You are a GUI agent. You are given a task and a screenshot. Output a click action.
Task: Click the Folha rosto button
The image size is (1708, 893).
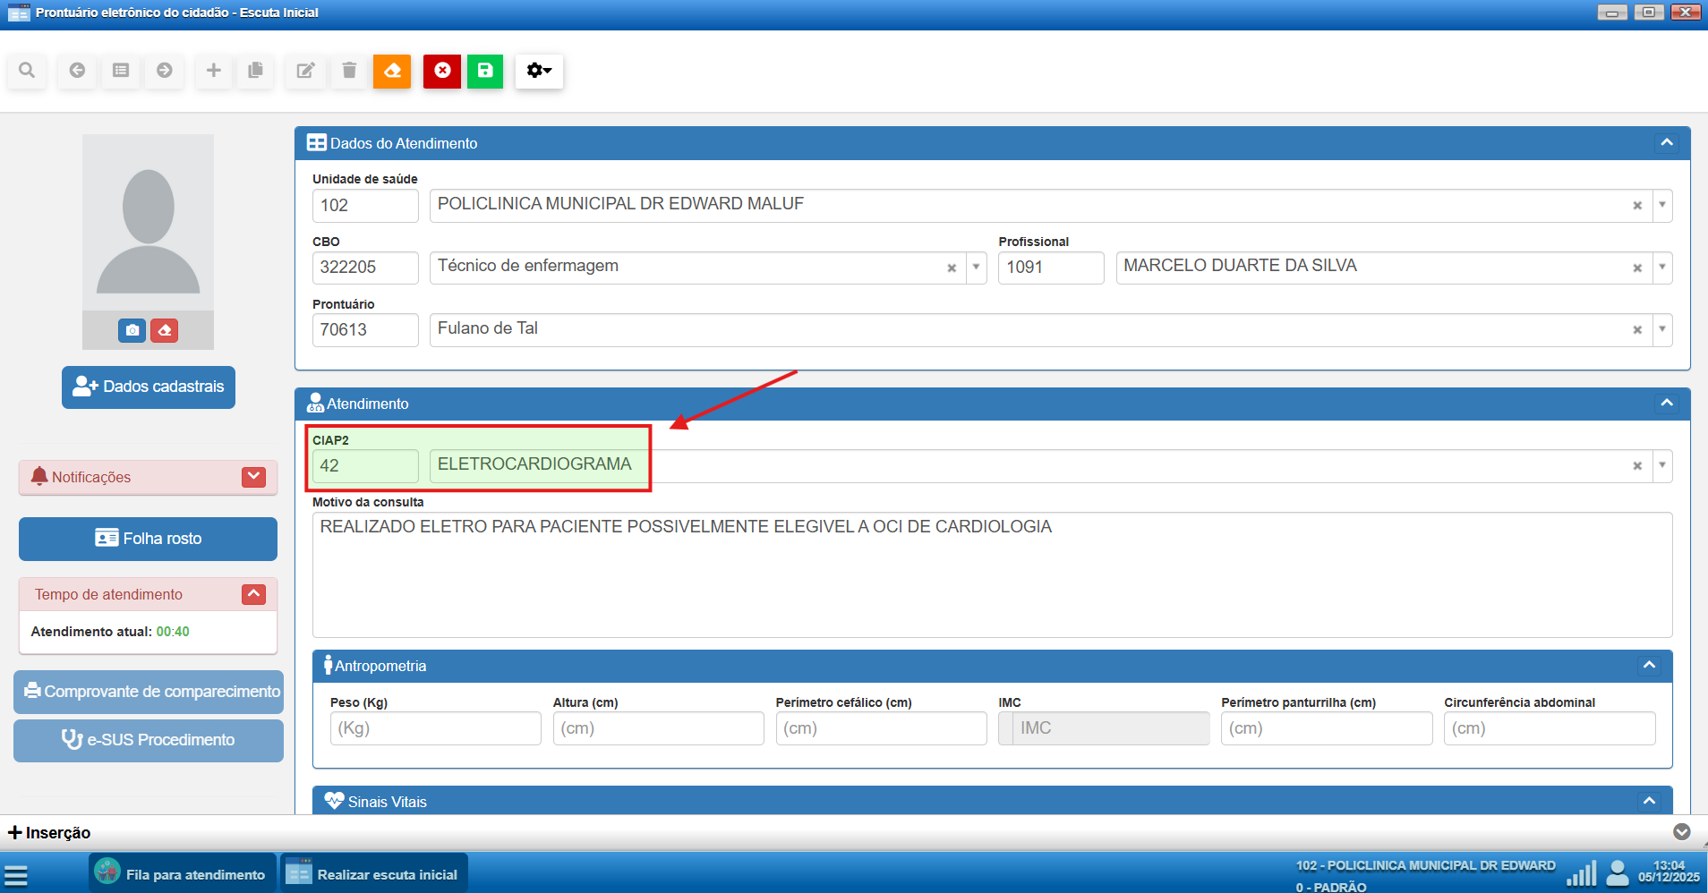point(149,539)
